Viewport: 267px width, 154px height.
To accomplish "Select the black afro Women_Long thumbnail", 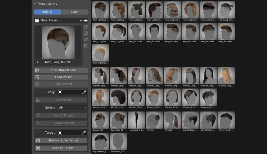I will pyautogui.click(x=118, y=97).
